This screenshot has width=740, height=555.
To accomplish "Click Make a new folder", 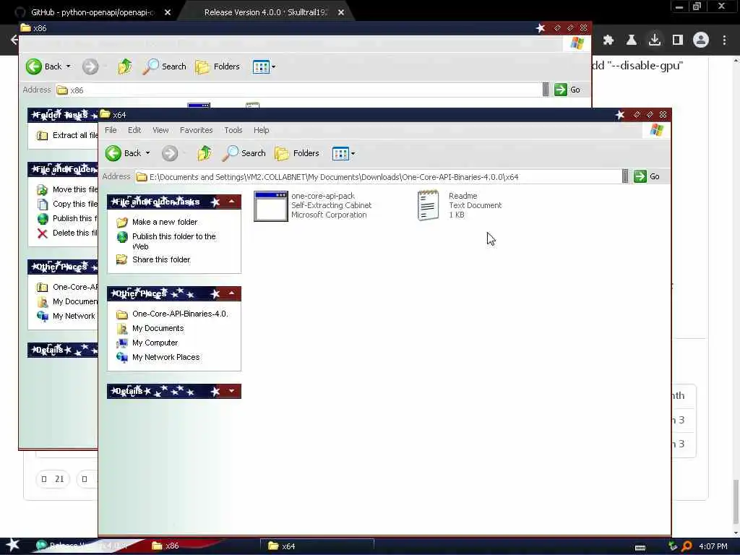I will pos(165,222).
